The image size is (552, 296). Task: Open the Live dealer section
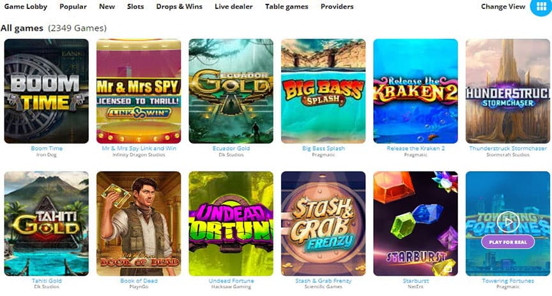coord(234,6)
